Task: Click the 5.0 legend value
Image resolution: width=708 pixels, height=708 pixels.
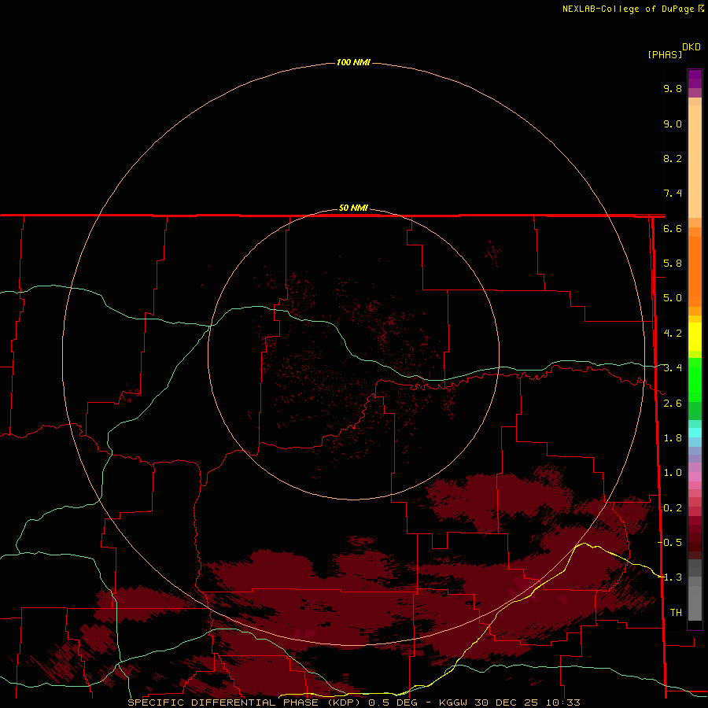Action: coord(673,298)
